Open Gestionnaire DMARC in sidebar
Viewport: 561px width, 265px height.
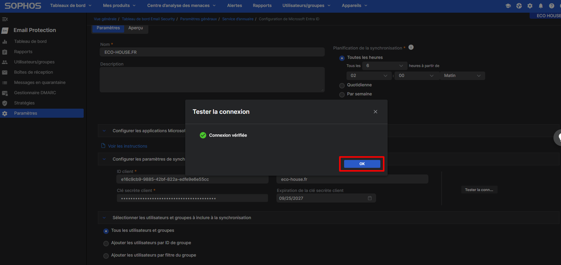point(35,93)
